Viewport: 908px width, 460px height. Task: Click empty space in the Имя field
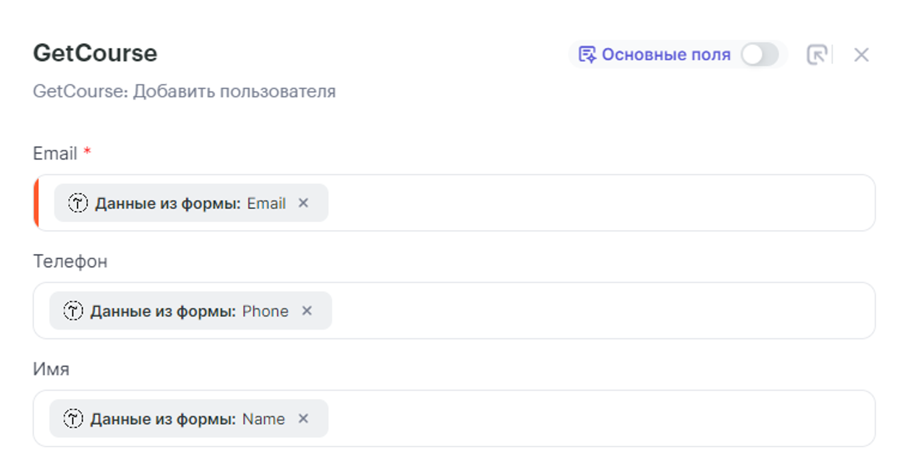pyautogui.click(x=597, y=419)
